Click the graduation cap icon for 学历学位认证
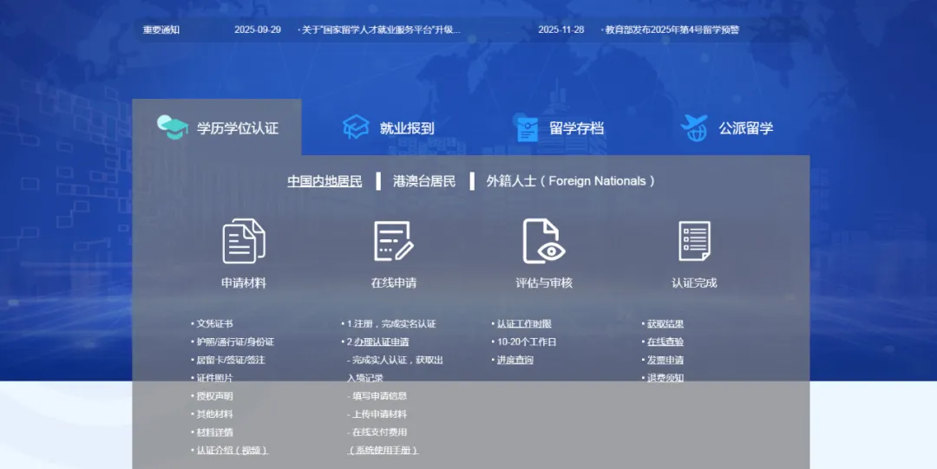The height and width of the screenshot is (469, 937). (x=173, y=127)
